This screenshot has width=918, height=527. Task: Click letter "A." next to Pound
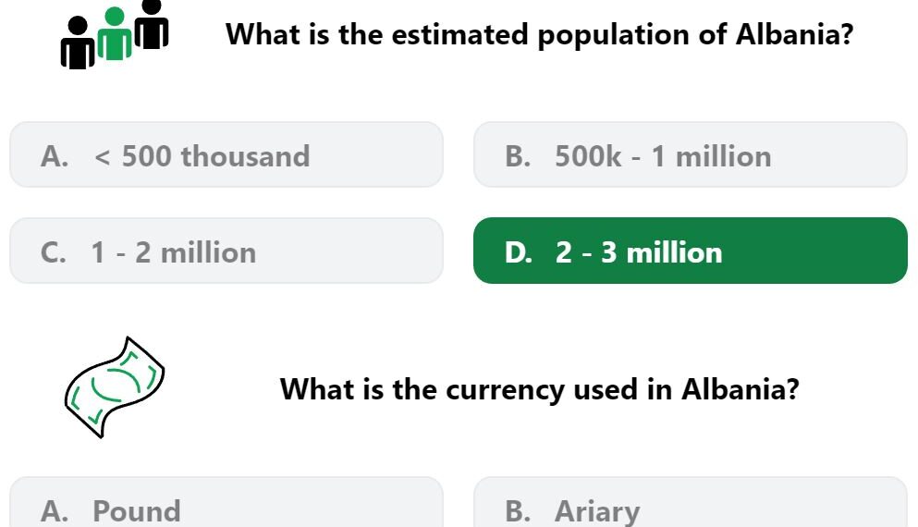click(55, 511)
